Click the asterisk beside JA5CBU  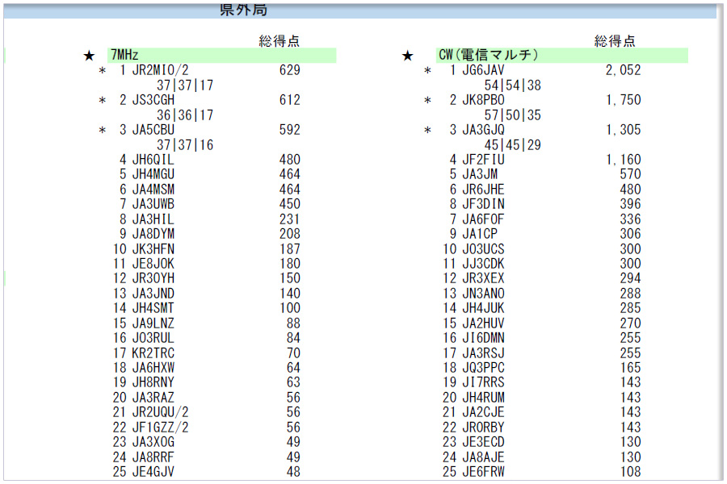102,131
